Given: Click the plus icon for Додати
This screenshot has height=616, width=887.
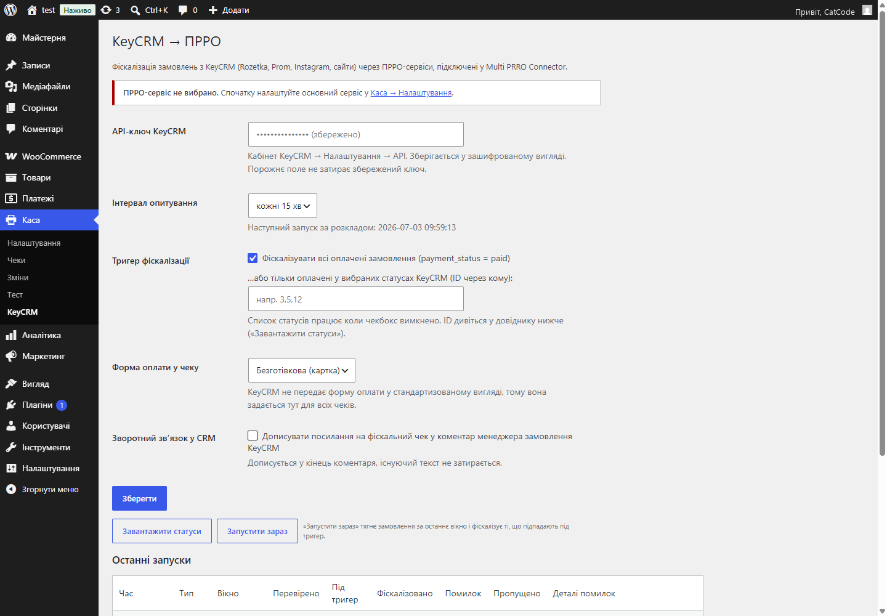Looking at the screenshot, I should [213, 10].
